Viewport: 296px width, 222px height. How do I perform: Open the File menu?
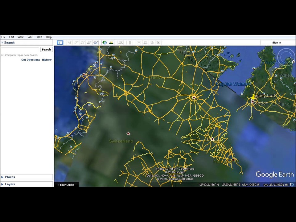(3, 37)
